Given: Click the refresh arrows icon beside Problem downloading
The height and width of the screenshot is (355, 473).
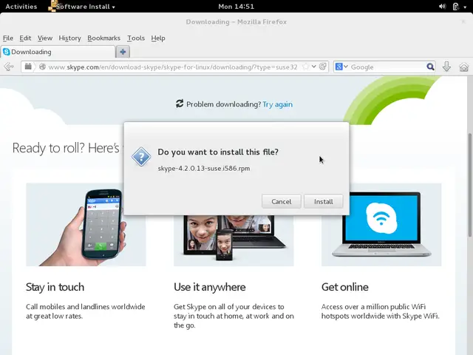Looking at the screenshot, I should 180,104.
